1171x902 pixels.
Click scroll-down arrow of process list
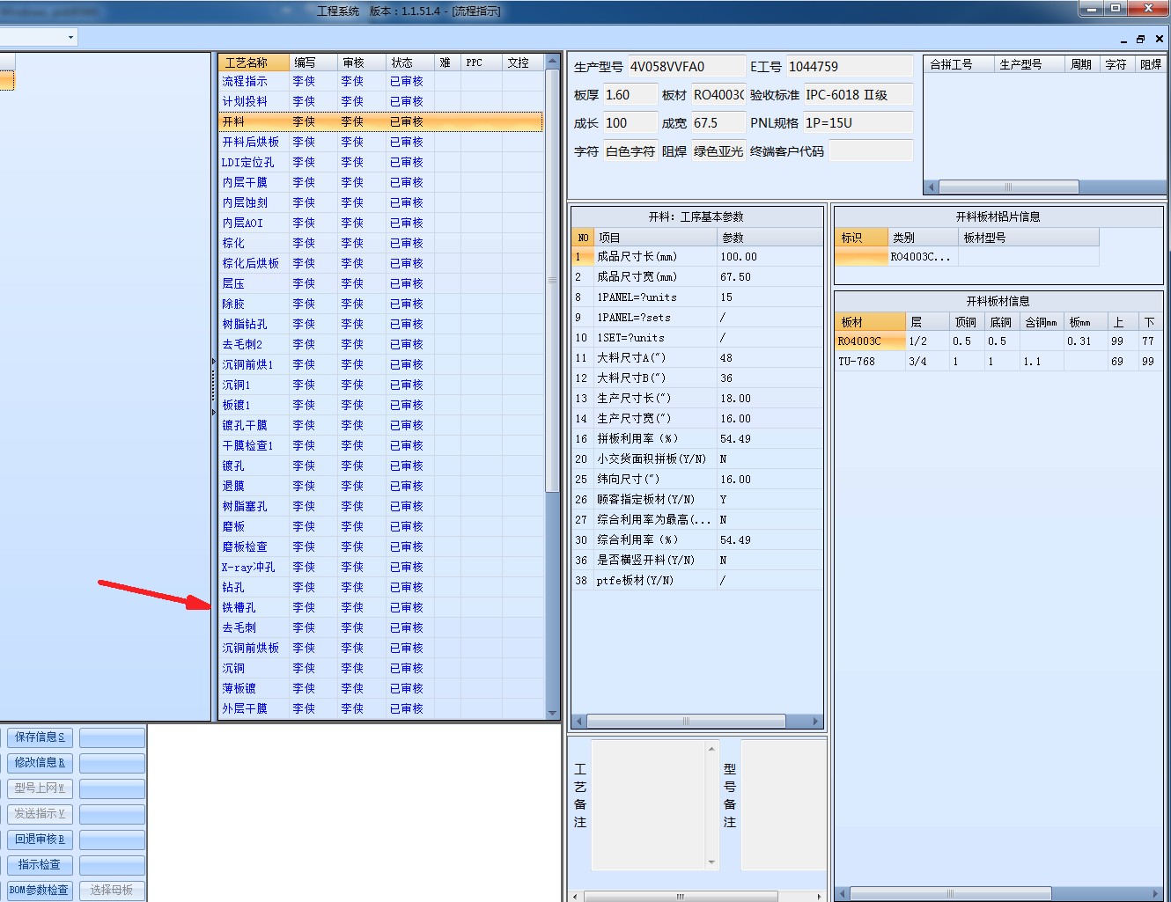(553, 713)
